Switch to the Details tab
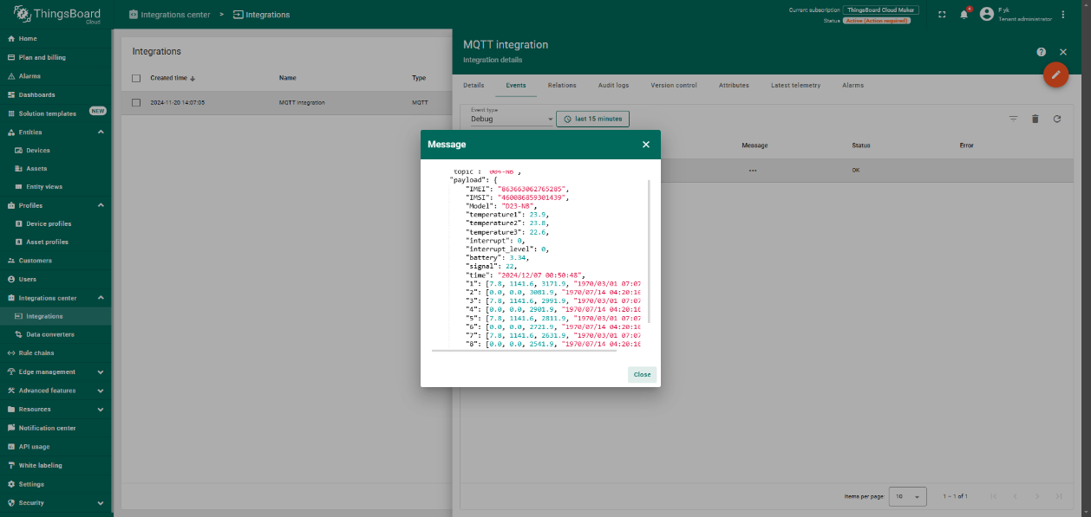This screenshot has width=1091, height=517. tap(474, 86)
